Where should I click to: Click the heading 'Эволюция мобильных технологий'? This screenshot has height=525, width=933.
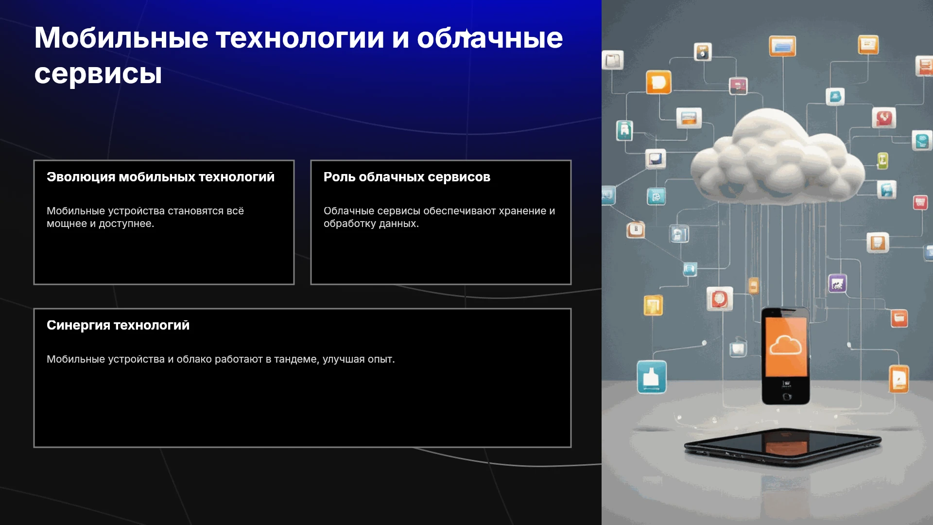[x=160, y=177]
